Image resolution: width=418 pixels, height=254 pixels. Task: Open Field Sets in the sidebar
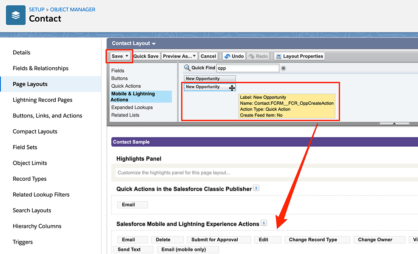click(25, 147)
